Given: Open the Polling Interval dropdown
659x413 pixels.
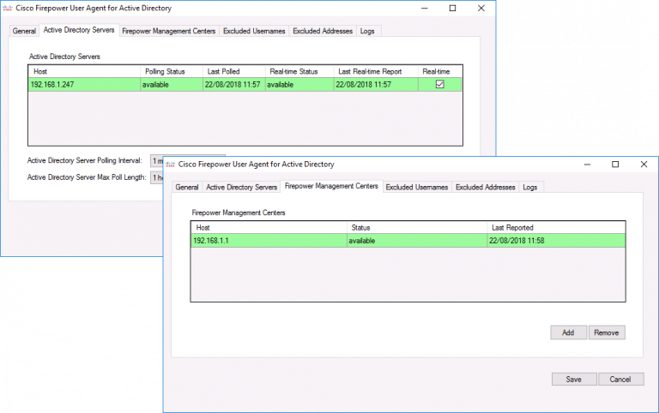Looking at the screenshot, I should (157, 161).
